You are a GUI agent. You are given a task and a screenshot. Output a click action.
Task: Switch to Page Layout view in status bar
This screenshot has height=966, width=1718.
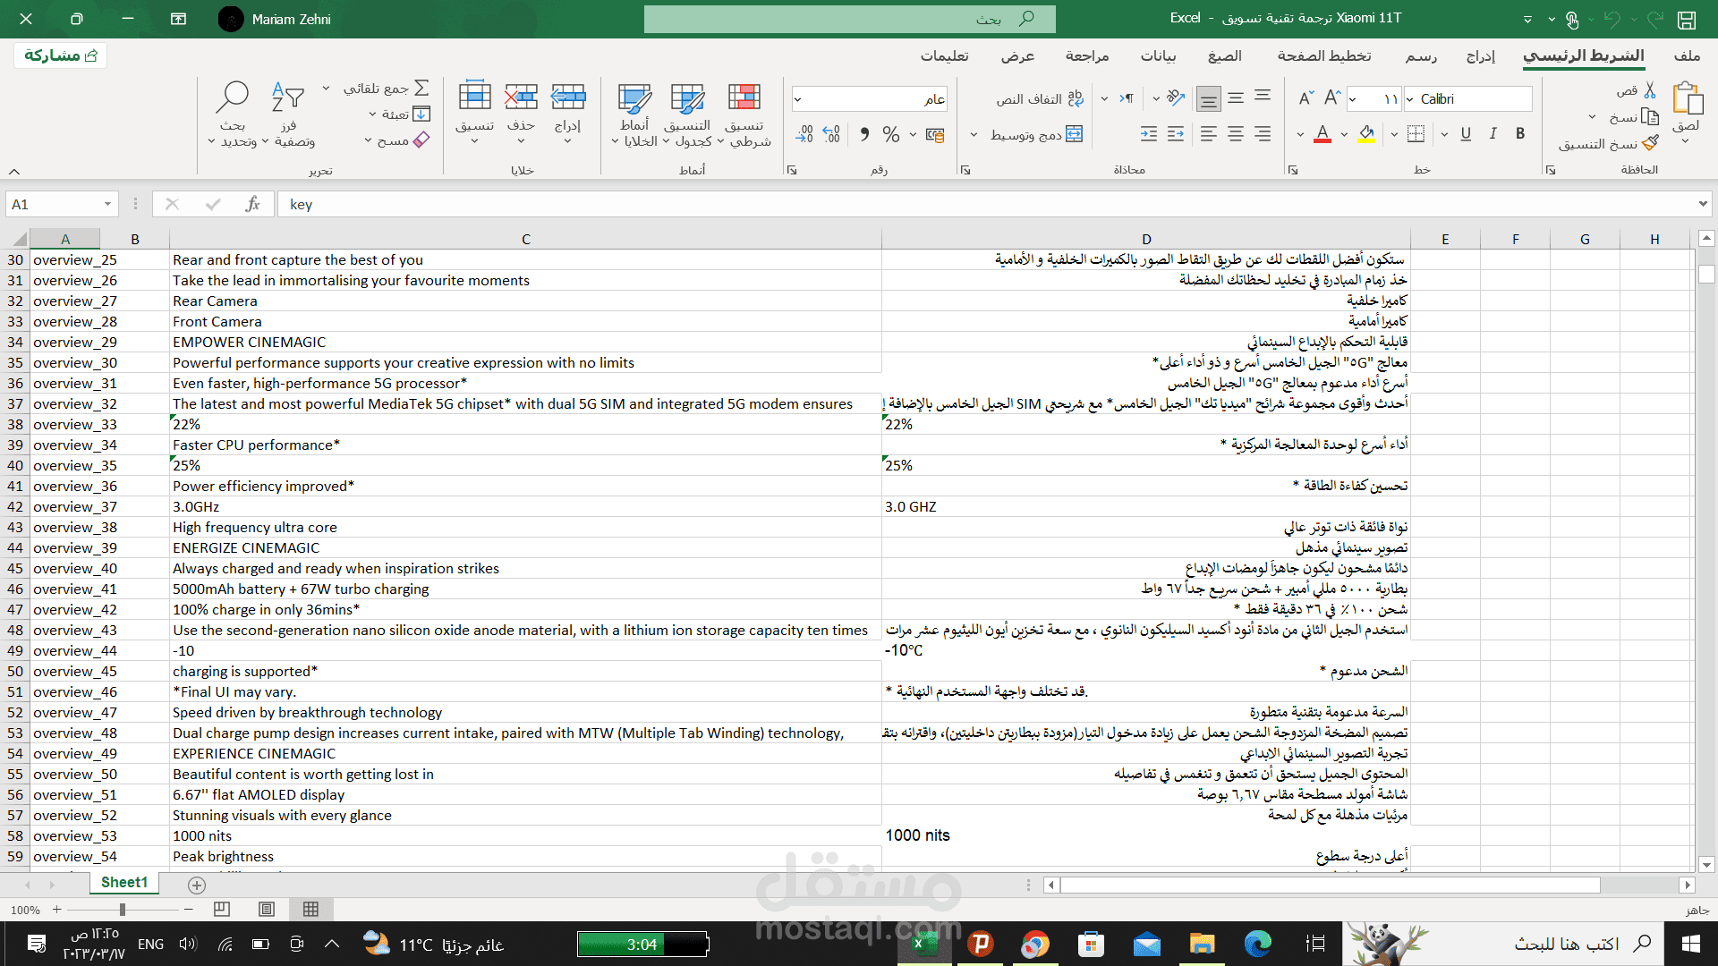pos(267,910)
